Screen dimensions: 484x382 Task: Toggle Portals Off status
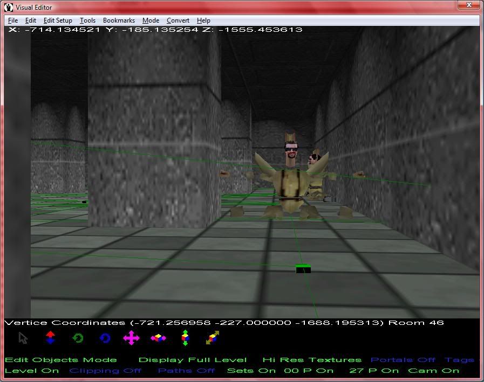(x=403, y=360)
